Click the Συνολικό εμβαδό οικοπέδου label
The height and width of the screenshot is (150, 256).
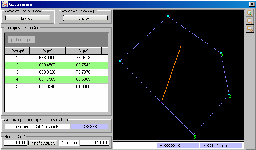38,127
